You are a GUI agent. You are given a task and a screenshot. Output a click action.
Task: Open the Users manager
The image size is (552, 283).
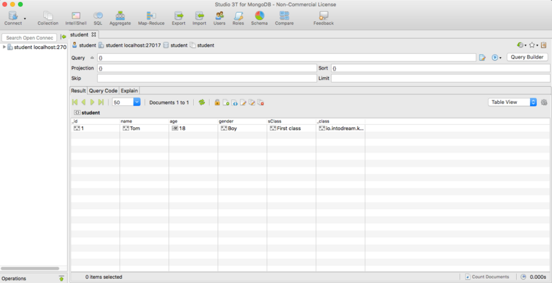pyautogui.click(x=219, y=18)
